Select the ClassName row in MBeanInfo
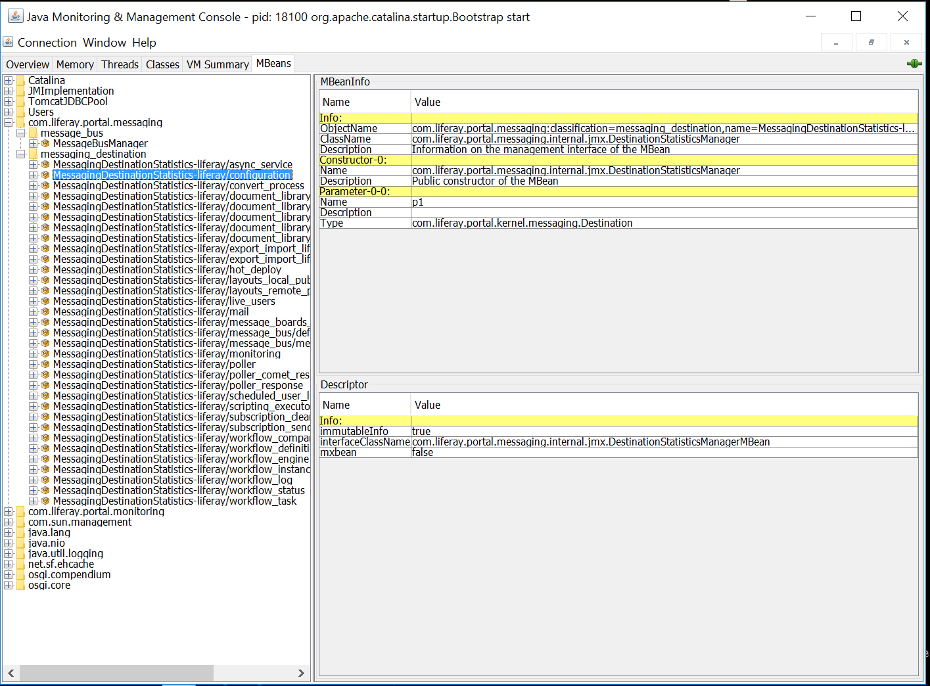 [x=618, y=139]
